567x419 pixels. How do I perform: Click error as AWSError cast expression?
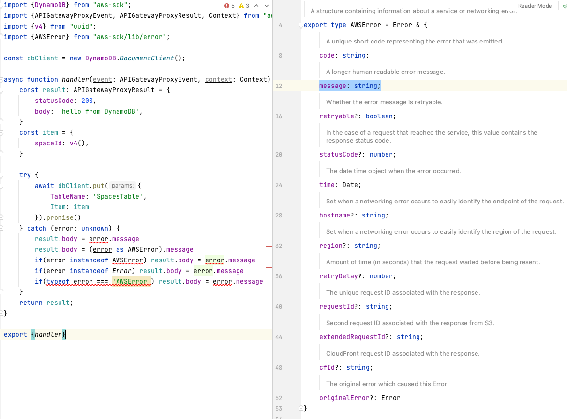(x=125, y=249)
